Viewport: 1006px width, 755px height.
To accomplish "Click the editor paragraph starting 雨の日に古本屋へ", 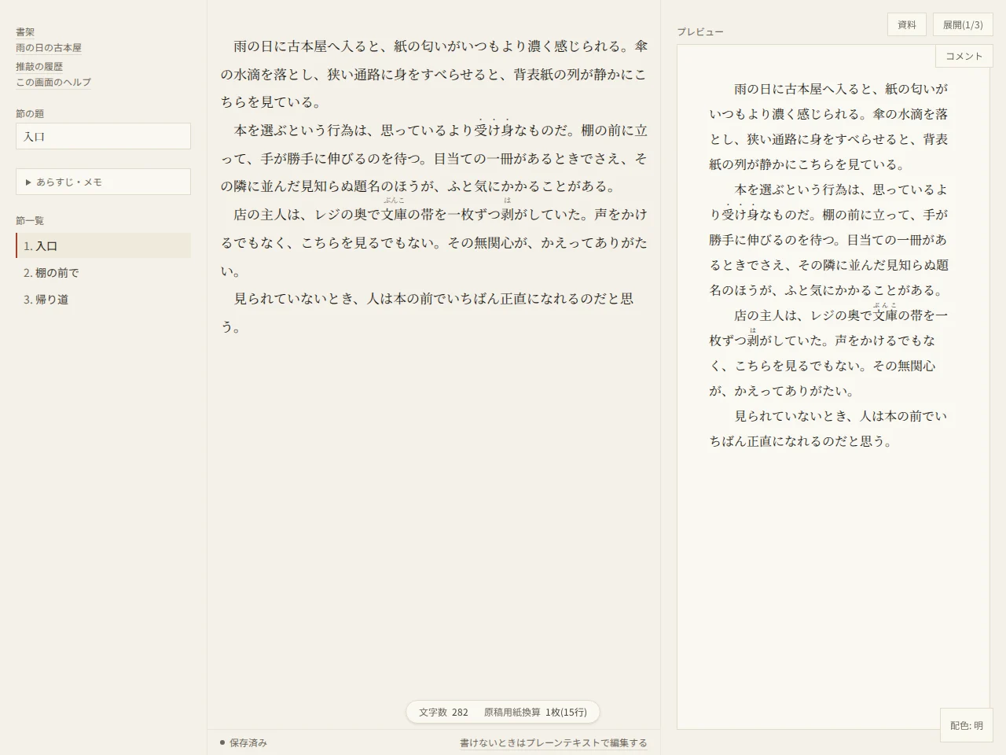I will click(434, 74).
